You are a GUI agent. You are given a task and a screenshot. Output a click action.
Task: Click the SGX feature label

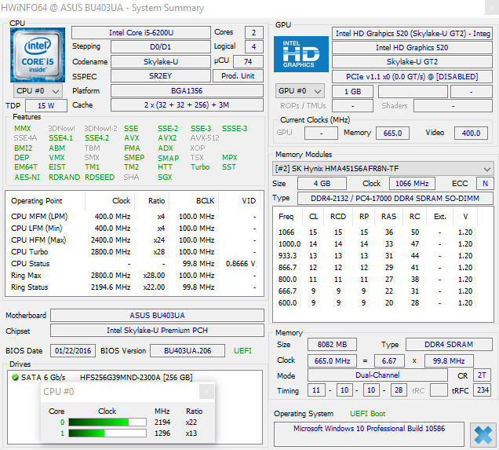coord(165,177)
